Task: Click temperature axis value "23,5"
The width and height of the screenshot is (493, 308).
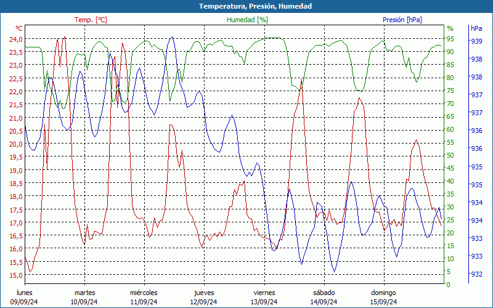Action: coord(17,52)
